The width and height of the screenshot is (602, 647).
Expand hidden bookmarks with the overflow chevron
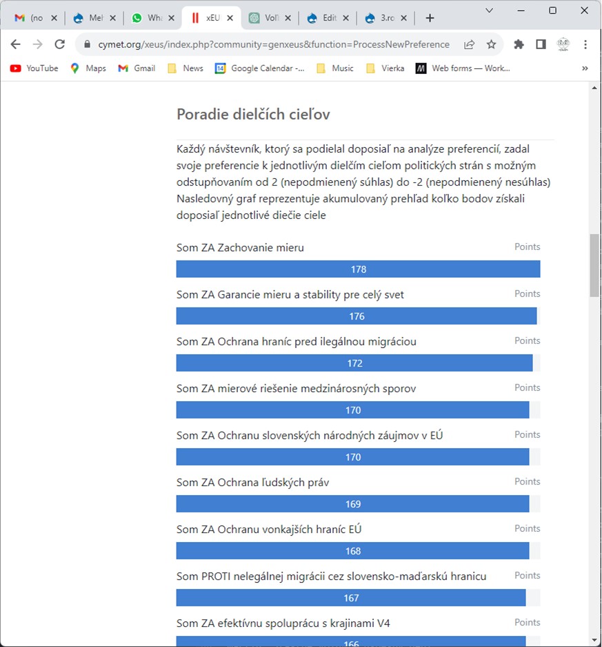(585, 68)
